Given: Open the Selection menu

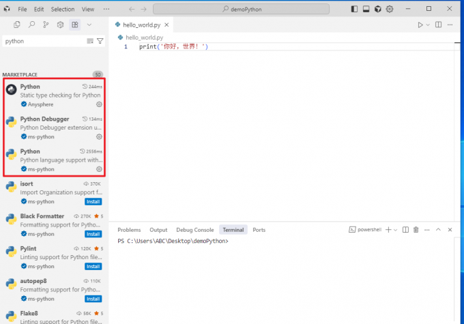Looking at the screenshot, I should (x=63, y=9).
